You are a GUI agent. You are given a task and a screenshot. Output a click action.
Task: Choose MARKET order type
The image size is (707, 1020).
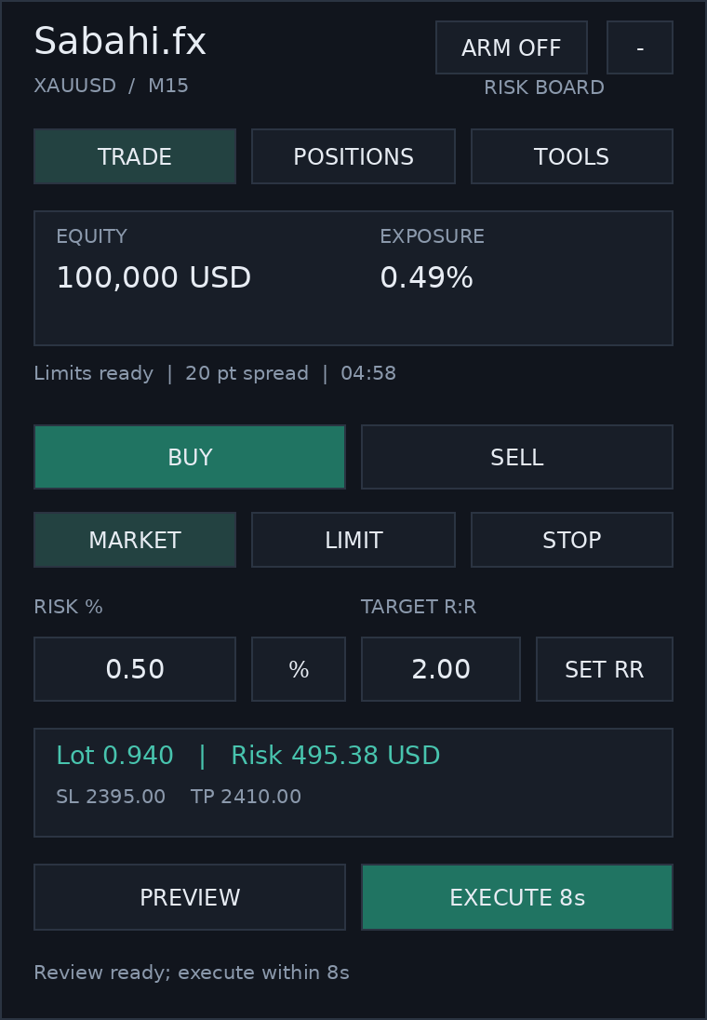[135, 539]
